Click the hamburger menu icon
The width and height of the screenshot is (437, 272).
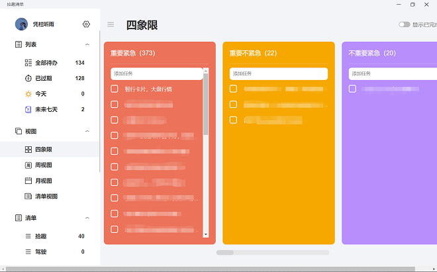pos(111,24)
